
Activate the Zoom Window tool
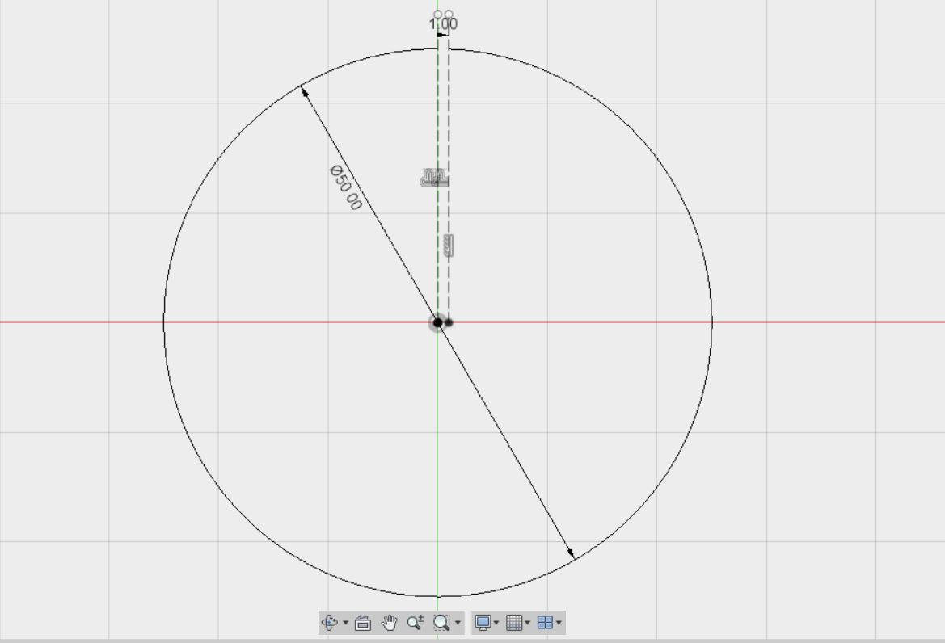[x=440, y=622]
